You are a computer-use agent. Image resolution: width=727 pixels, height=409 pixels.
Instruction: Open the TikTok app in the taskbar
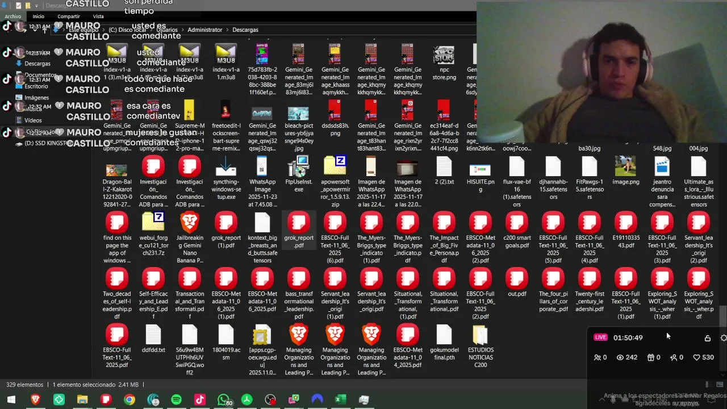coord(199,400)
